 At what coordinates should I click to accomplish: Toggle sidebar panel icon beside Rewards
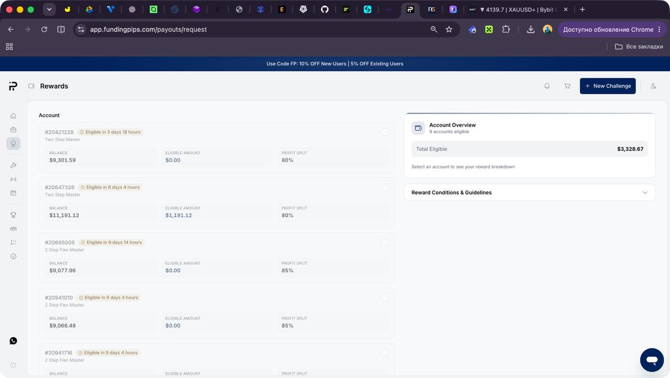pyautogui.click(x=31, y=86)
